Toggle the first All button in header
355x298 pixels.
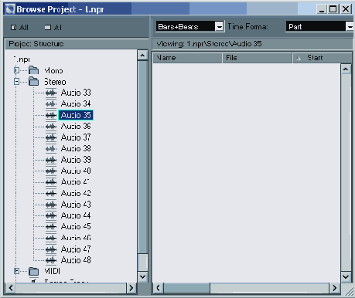click(19, 28)
